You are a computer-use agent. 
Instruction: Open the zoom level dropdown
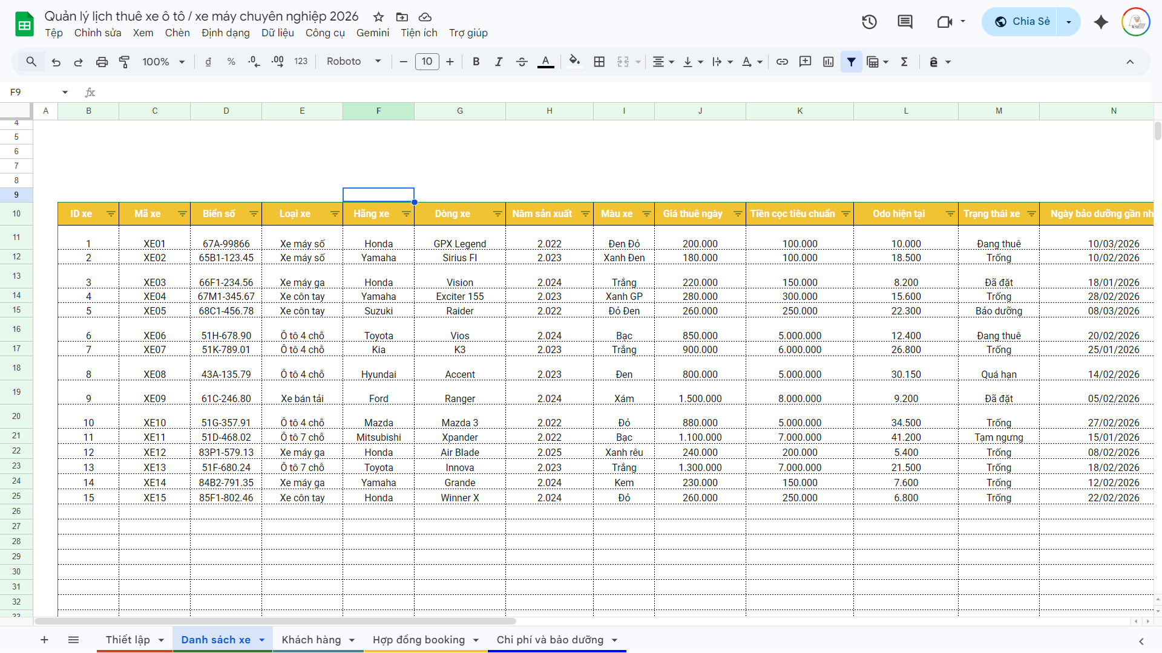pyautogui.click(x=162, y=62)
